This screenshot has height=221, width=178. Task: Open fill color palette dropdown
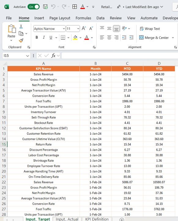click(80, 37)
